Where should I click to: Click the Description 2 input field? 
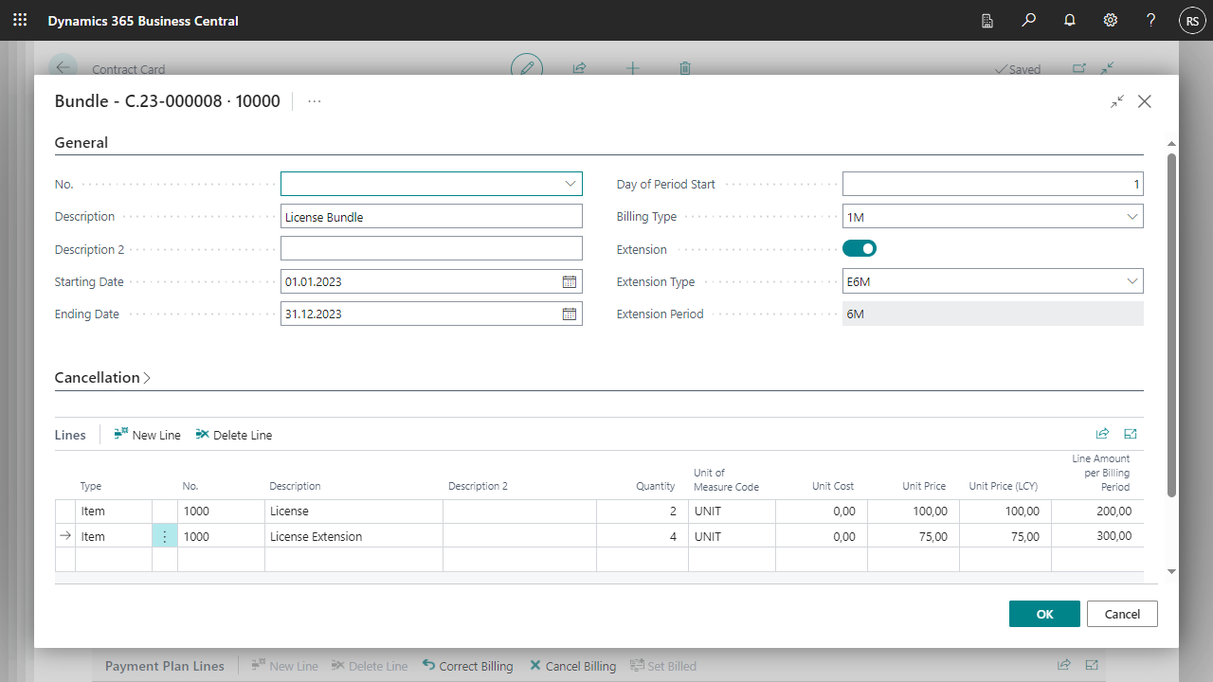pos(431,248)
